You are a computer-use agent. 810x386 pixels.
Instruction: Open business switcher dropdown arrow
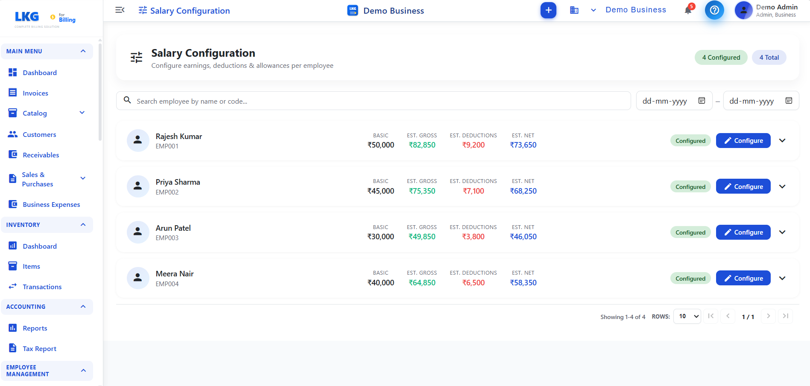point(594,10)
